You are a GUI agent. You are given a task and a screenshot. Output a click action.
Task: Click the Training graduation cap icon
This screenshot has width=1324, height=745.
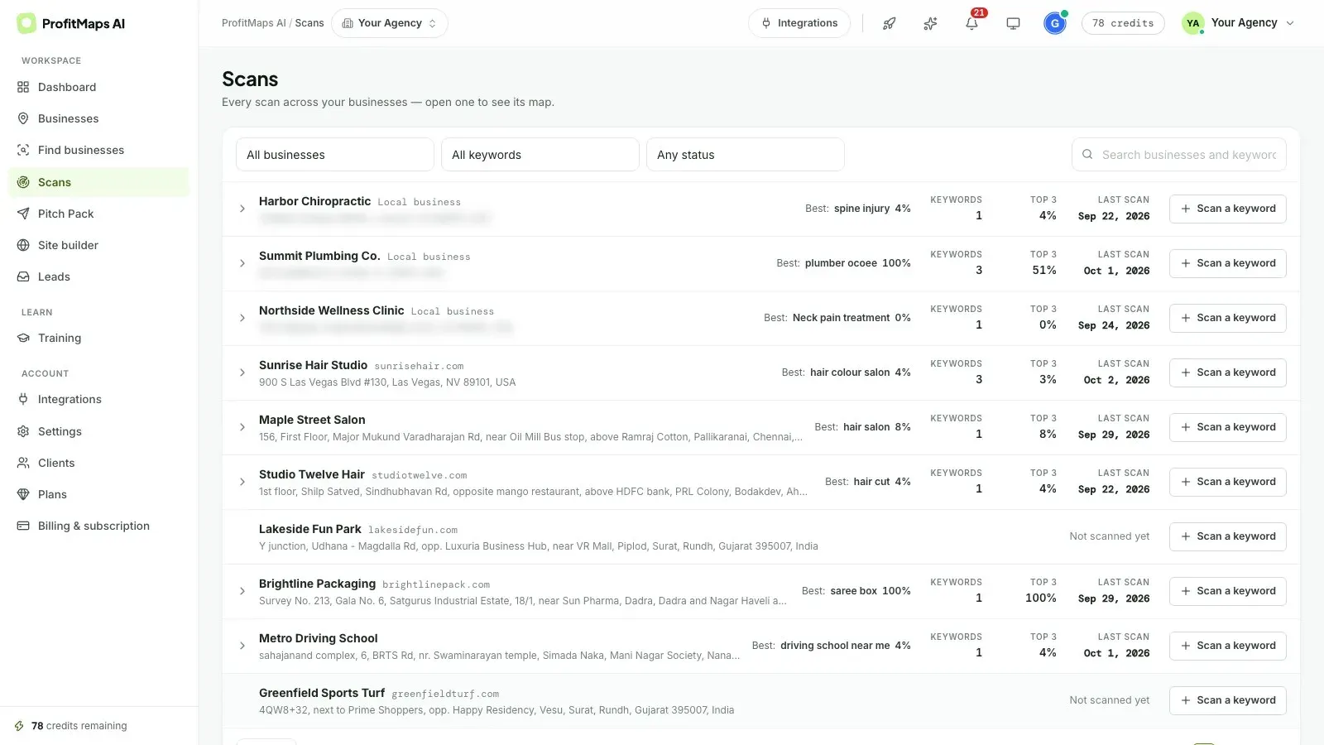[23, 338]
